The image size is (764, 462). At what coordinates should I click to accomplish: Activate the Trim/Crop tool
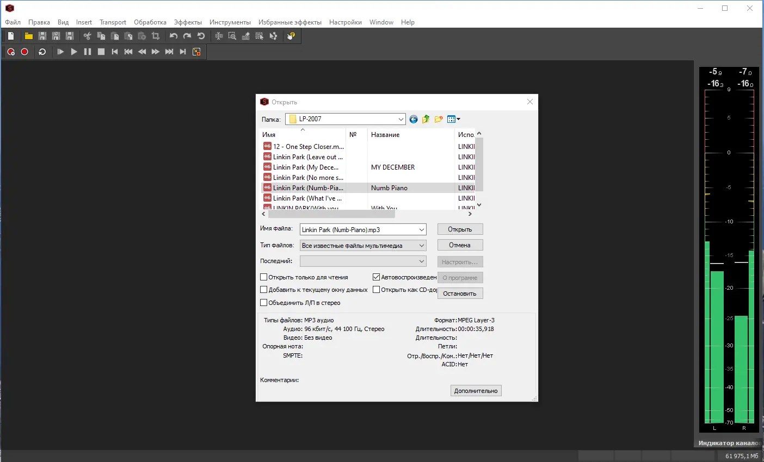[x=156, y=36]
